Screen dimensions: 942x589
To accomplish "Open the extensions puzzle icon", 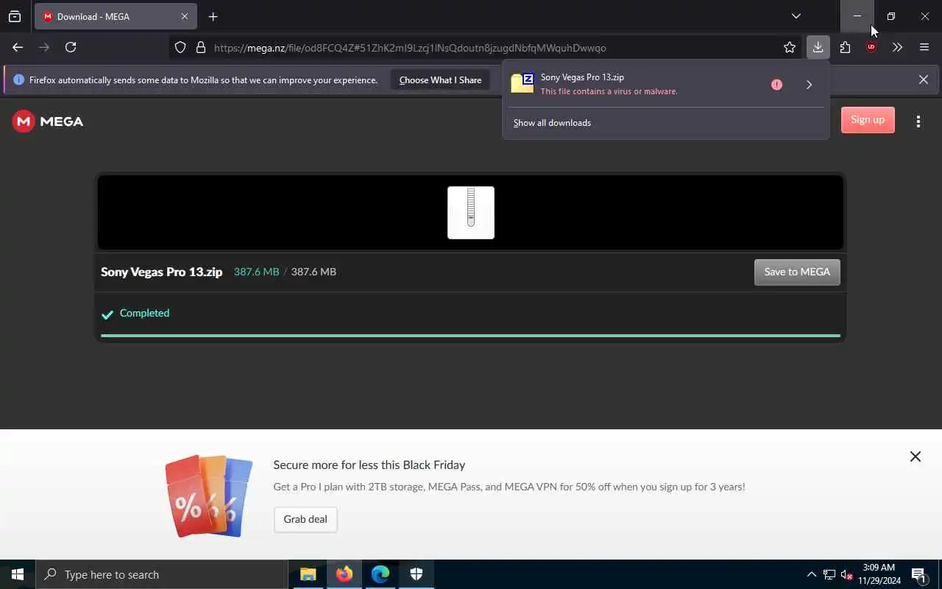I will point(845,47).
